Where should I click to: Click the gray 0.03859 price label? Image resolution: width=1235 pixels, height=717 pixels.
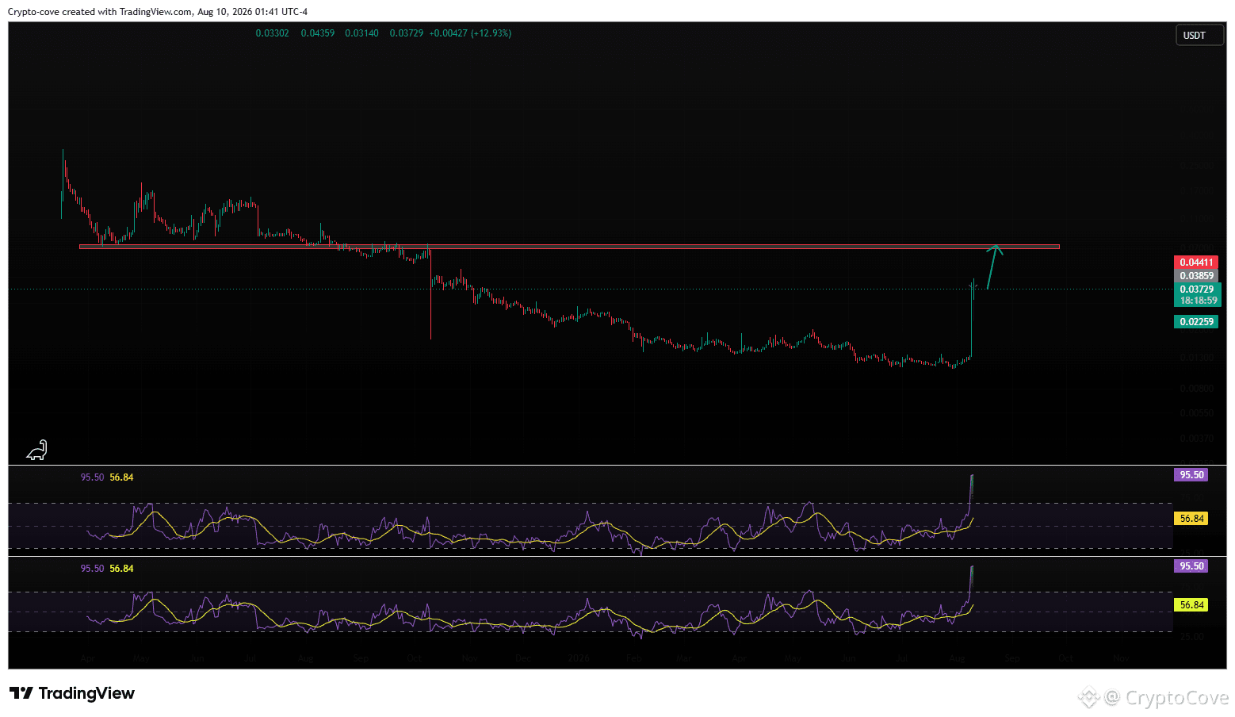point(1196,276)
